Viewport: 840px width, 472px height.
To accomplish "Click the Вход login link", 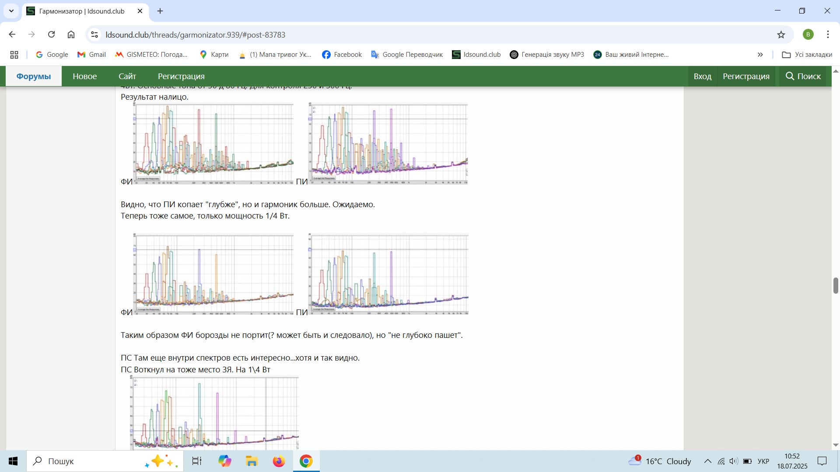I will [702, 76].
